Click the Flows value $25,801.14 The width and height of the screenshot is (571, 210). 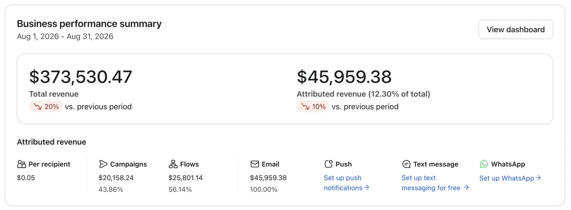tap(186, 178)
